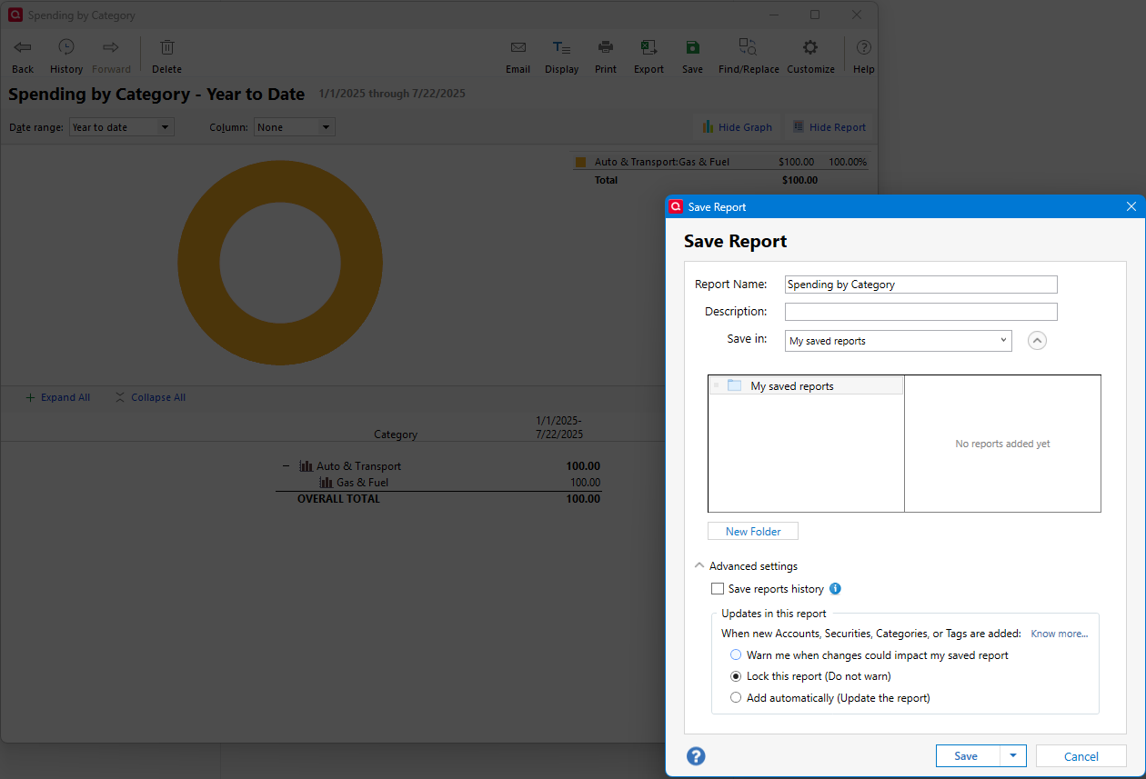Select Lock this report (Do not warn)

click(736, 676)
